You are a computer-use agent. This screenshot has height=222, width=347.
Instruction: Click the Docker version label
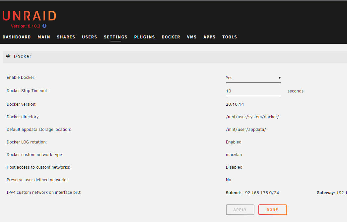[x=22, y=104]
